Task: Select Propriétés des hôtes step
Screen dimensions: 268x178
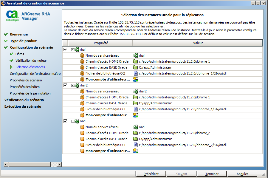Action: pyautogui.click(x=25, y=87)
